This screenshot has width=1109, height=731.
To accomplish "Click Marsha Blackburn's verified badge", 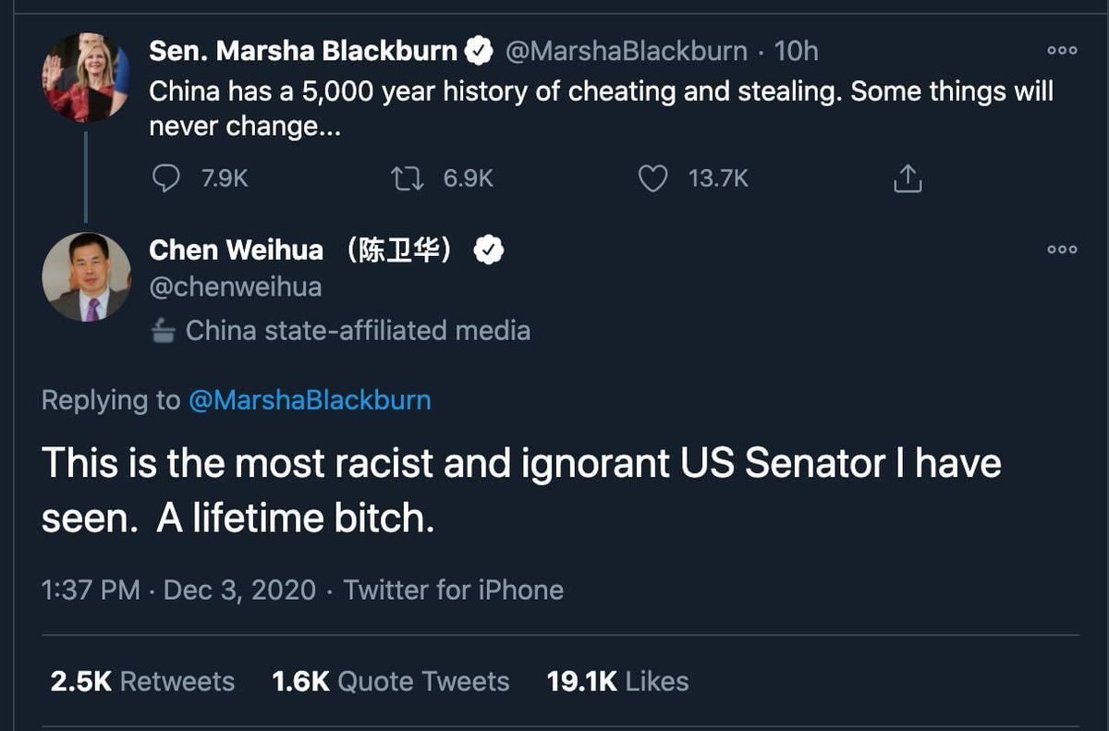I will (478, 51).
